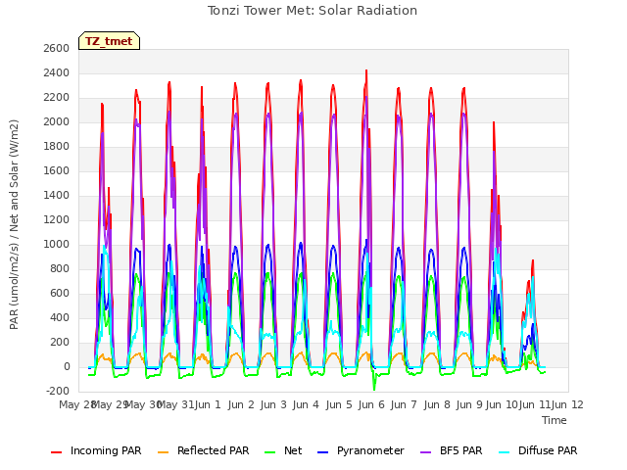Click the blue Pyranometer legend swatch
This screenshot has height=470, width=627.
322,452
